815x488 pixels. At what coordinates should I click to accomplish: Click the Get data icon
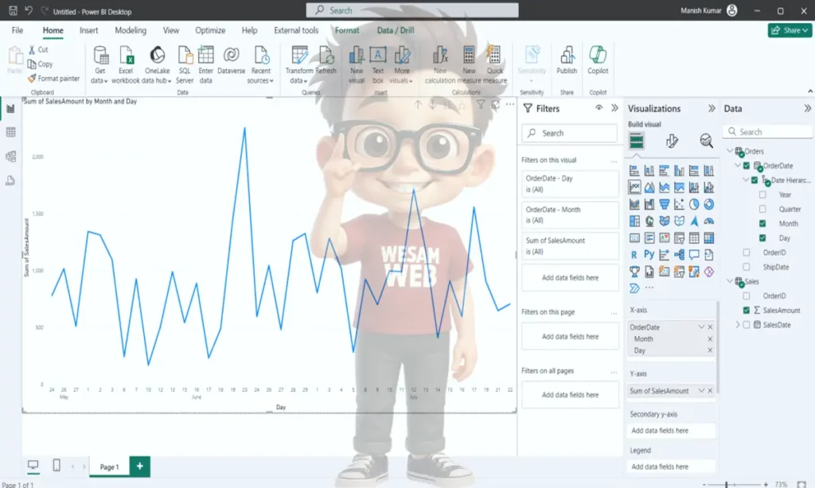[100, 56]
